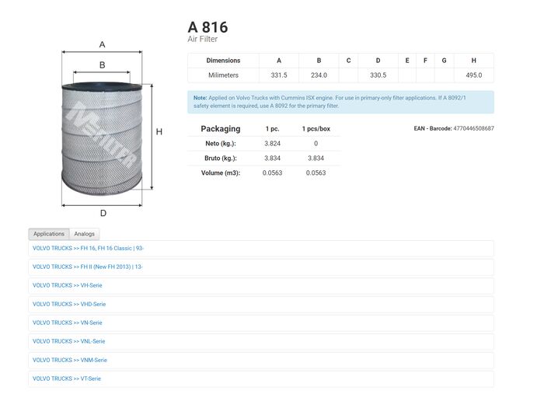Click the blue Note information box
This screenshot has height=415, width=544.
pos(340,102)
